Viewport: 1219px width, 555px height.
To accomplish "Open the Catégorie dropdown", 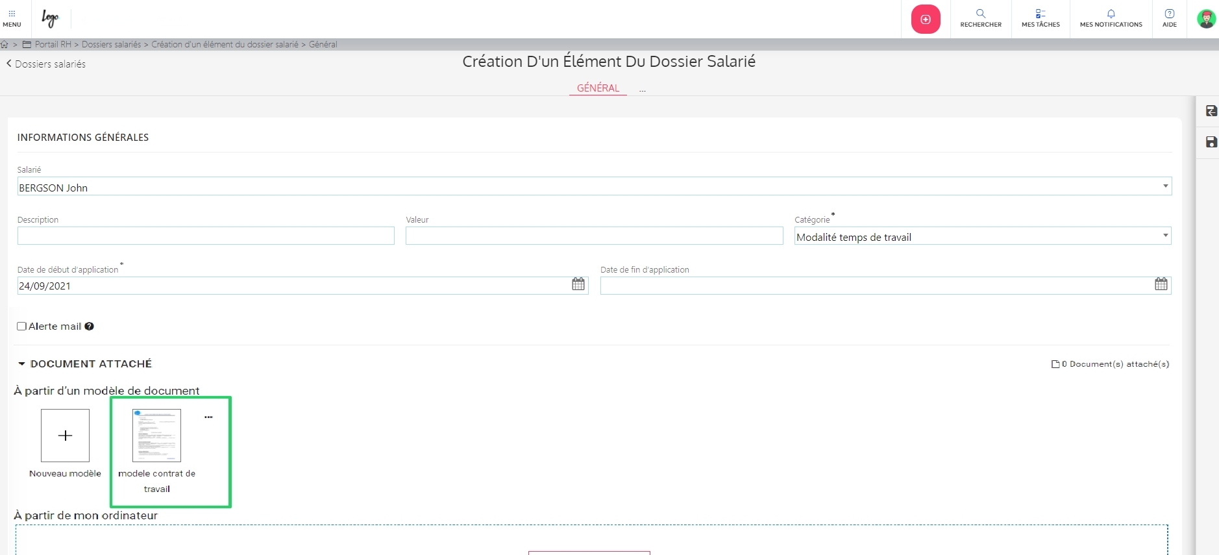I will pos(1165,236).
